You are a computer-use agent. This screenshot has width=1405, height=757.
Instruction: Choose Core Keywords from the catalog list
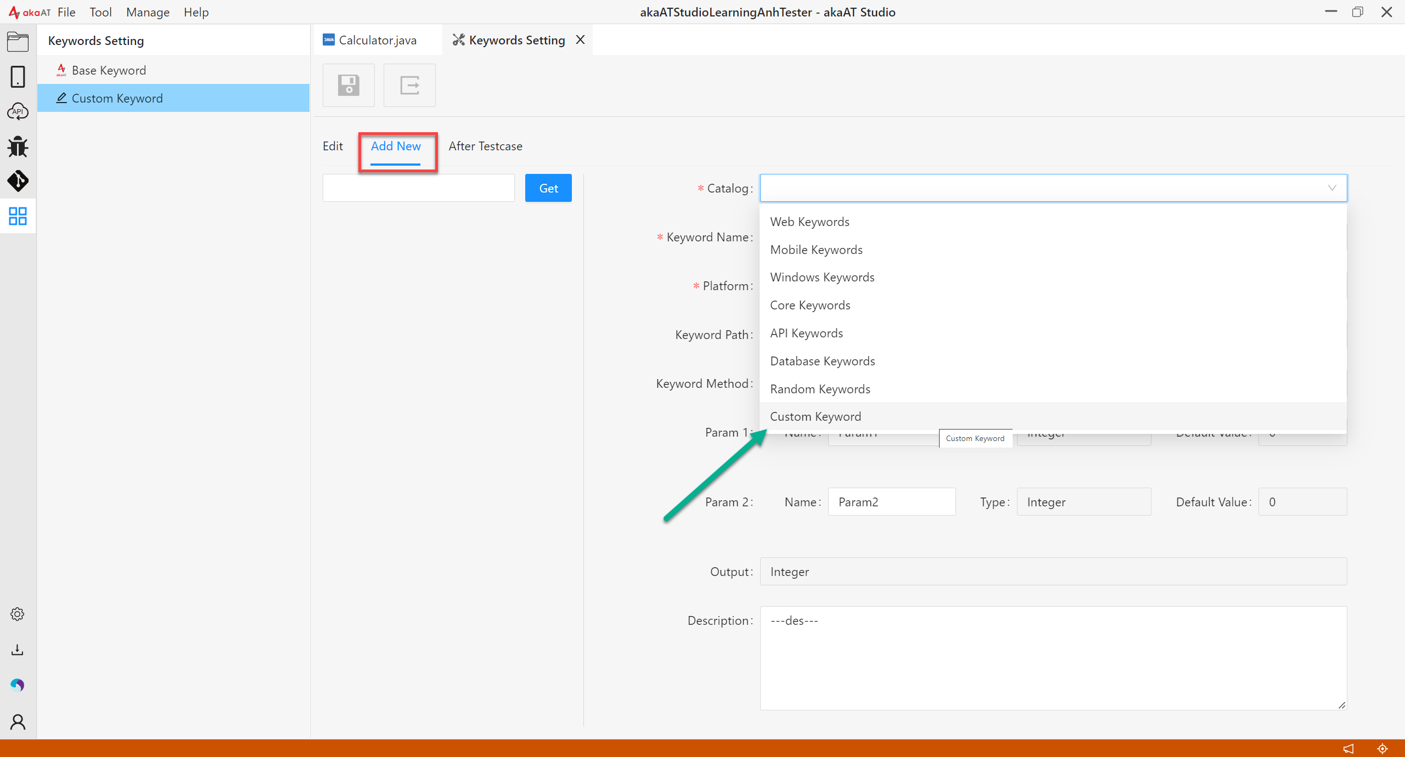click(1053, 305)
